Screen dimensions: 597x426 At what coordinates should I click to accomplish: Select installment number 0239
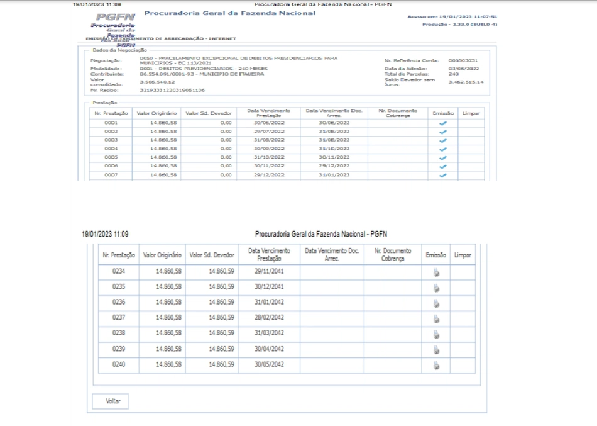119,349
